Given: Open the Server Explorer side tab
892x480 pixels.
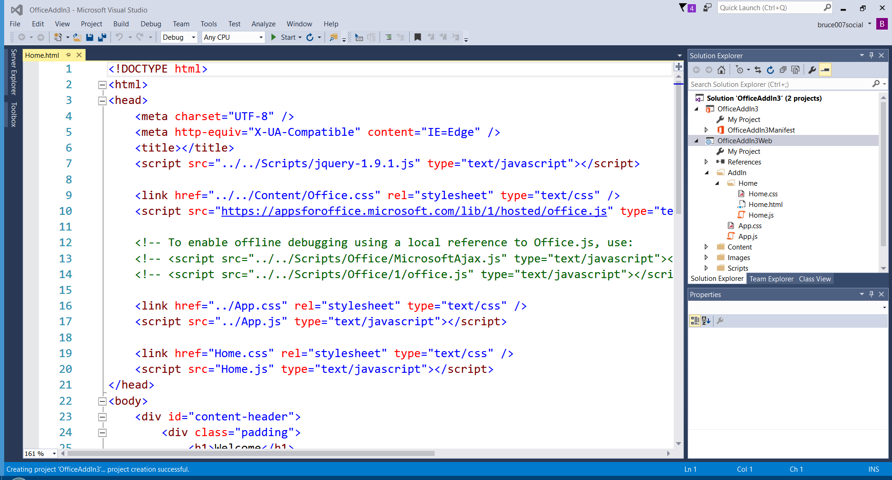Looking at the screenshot, I should point(13,72).
